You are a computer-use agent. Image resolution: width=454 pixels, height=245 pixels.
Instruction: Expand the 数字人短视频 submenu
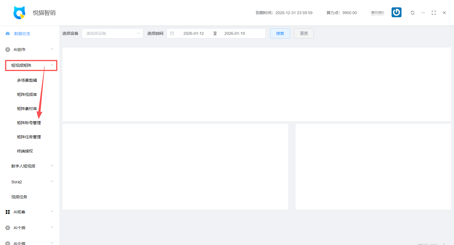tap(52, 166)
